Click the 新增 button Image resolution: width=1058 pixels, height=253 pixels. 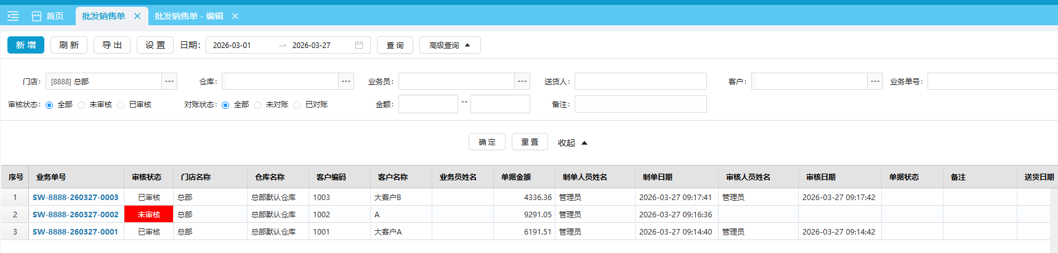click(x=26, y=45)
